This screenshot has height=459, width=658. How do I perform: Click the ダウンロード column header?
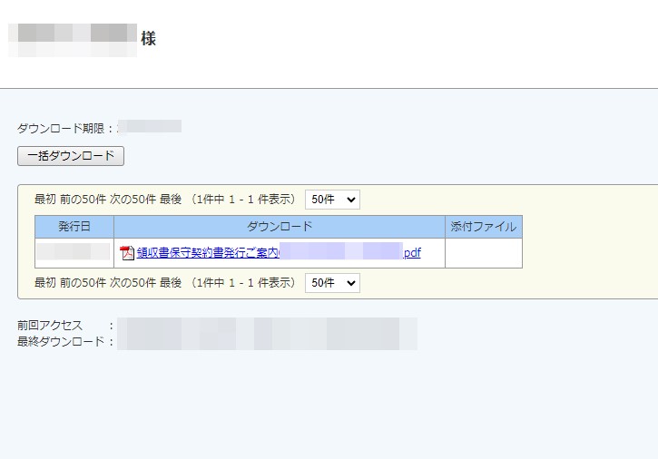click(279, 227)
